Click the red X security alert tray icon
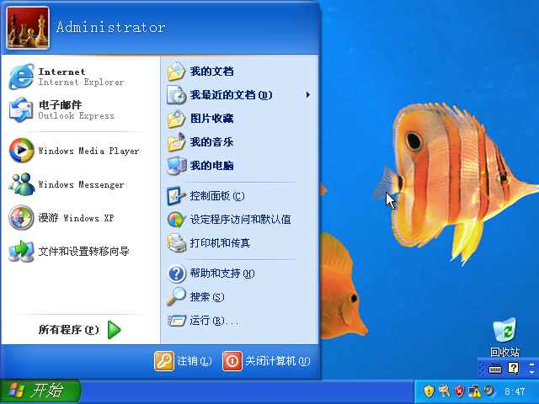 click(459, 391)
